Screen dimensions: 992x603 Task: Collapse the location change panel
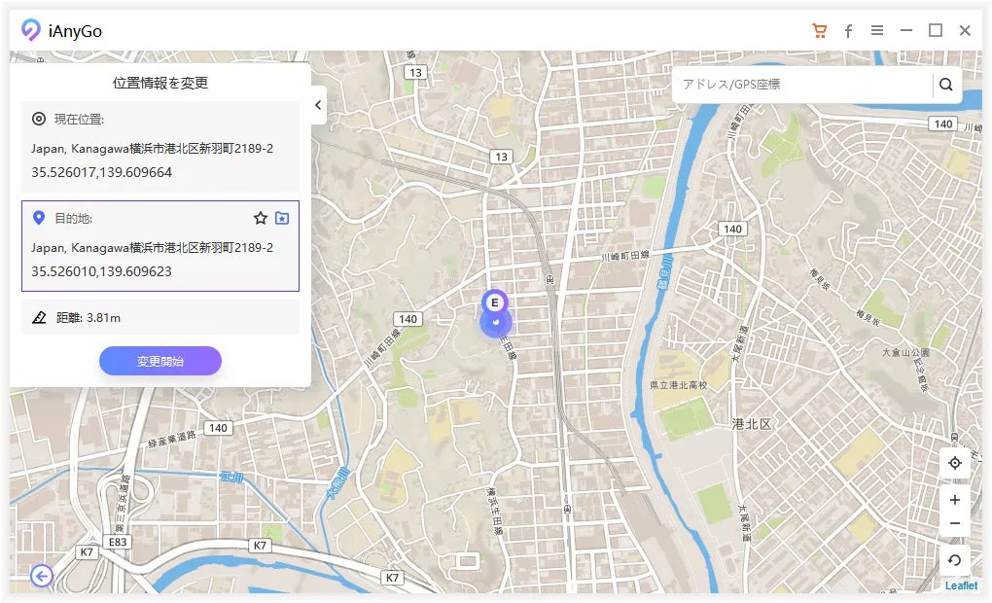[x=318, y=105]
